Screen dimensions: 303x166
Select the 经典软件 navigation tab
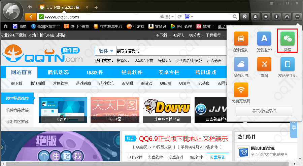pyautogui.click(x=132, y=72)
